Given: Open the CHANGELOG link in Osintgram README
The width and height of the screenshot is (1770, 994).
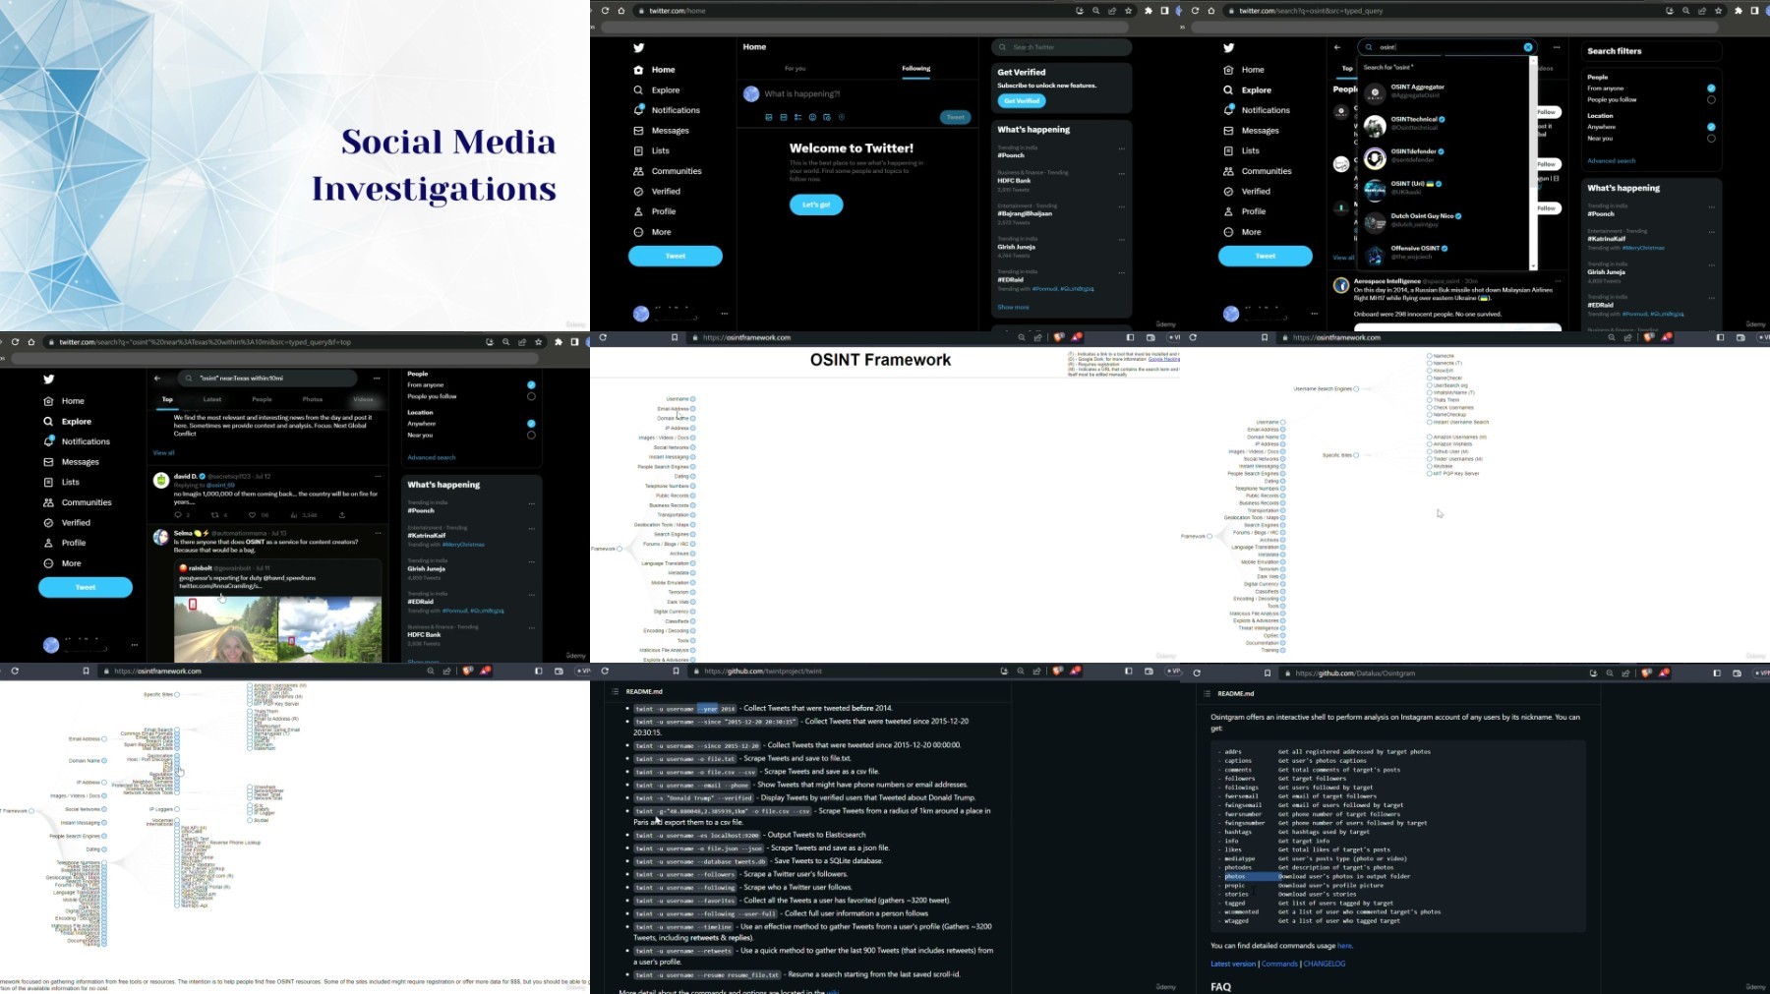Looking at the screenshot, I should (1324, 965).
